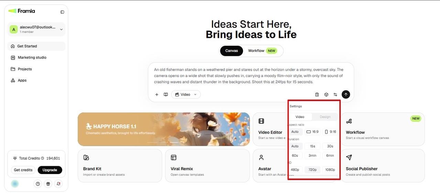
Task: Open Get Started in the sidebar
Action: tap(36, 46)
